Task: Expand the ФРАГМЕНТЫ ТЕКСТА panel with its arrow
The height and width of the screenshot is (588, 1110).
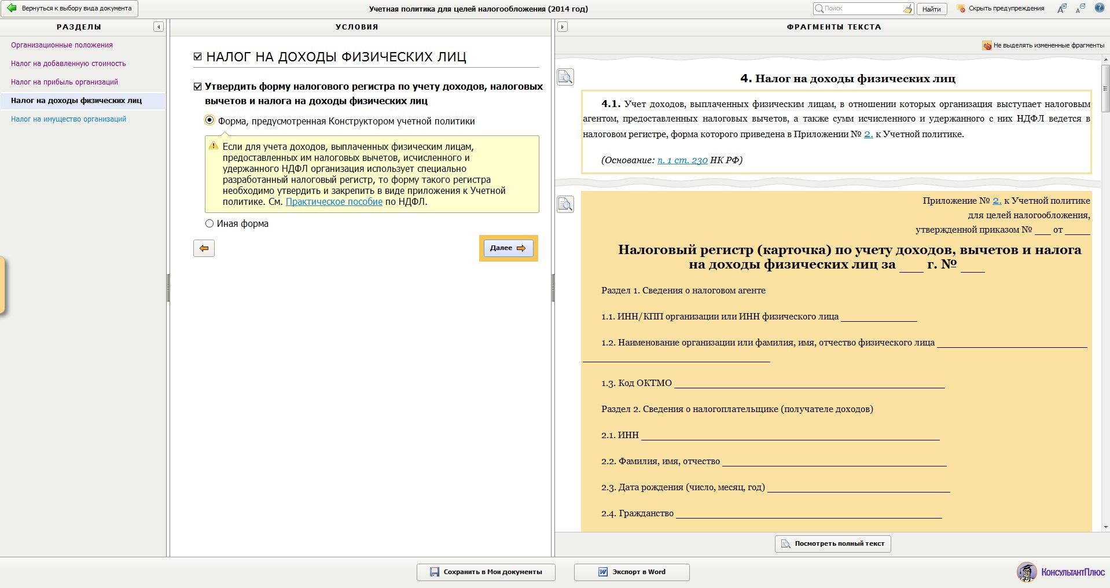Action: click(x=562, y=27)
